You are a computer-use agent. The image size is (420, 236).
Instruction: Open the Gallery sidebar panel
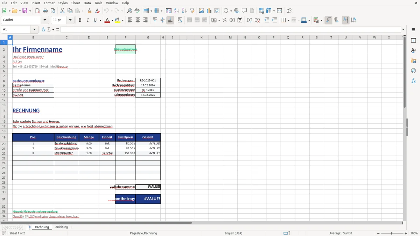point(413,60)
